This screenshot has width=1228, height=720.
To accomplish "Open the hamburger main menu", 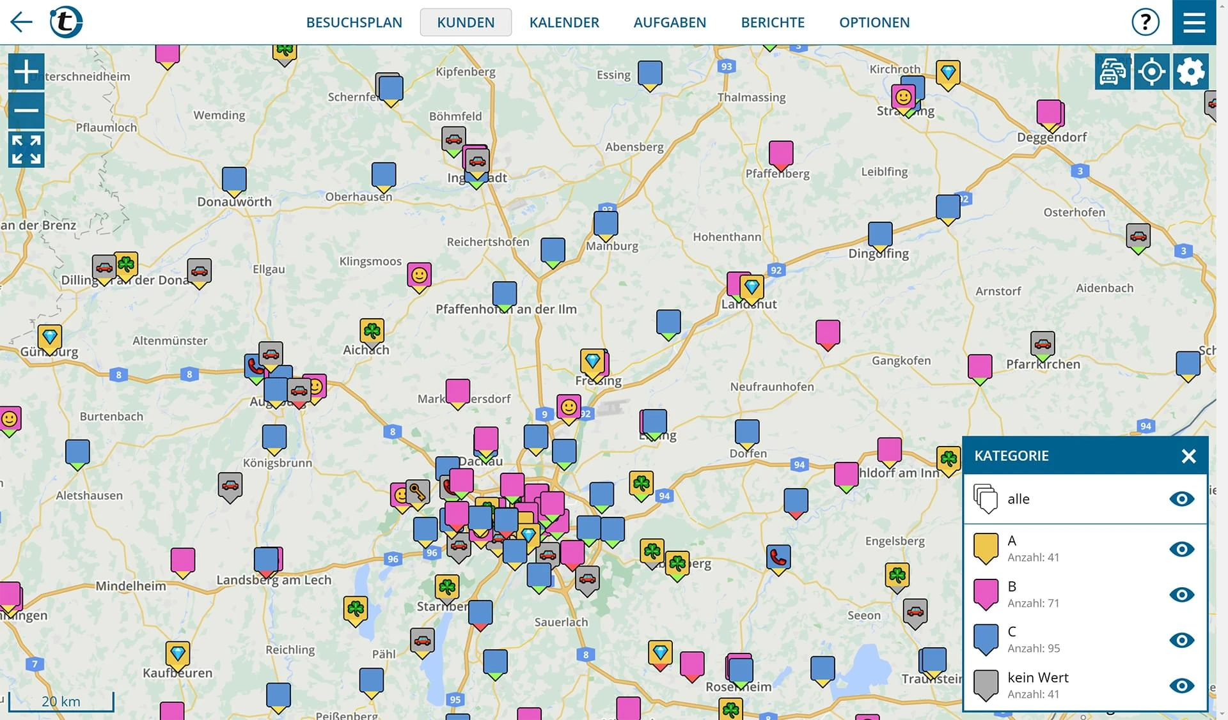I will click(x=1194, y=22).
